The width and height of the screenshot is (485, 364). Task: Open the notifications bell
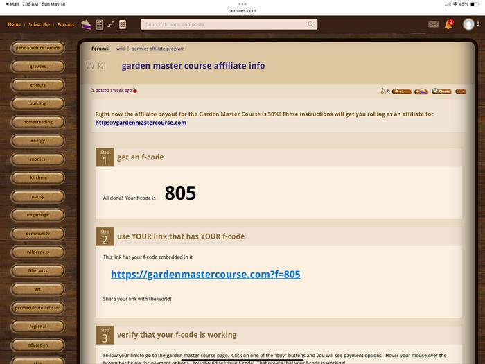[x=448, y=24]
